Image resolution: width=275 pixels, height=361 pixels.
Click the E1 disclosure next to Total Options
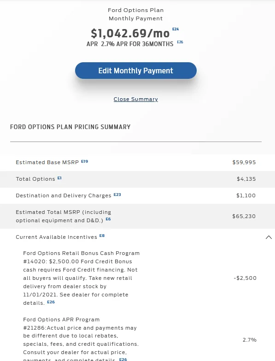(59, 178)
